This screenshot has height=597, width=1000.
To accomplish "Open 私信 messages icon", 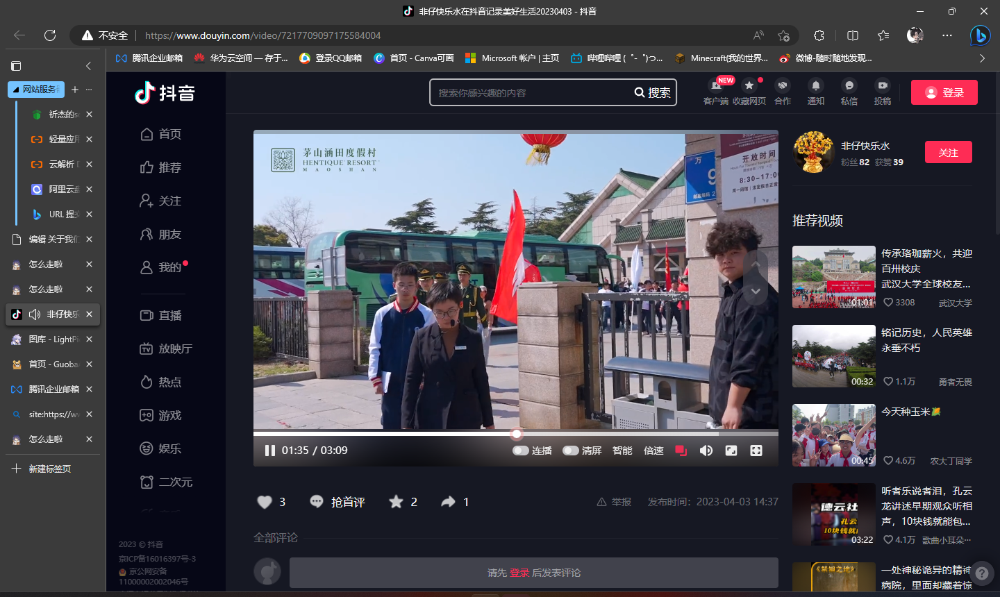I will point(849,85).
